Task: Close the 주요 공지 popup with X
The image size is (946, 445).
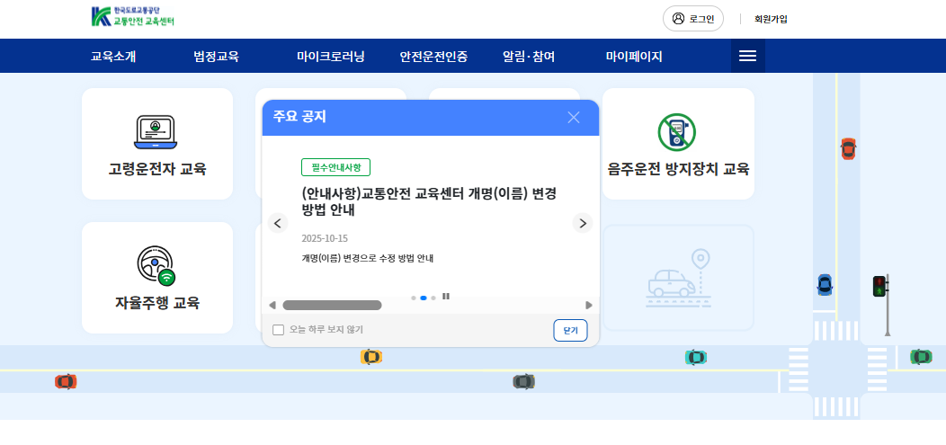Action: click(x=573, y=118)
